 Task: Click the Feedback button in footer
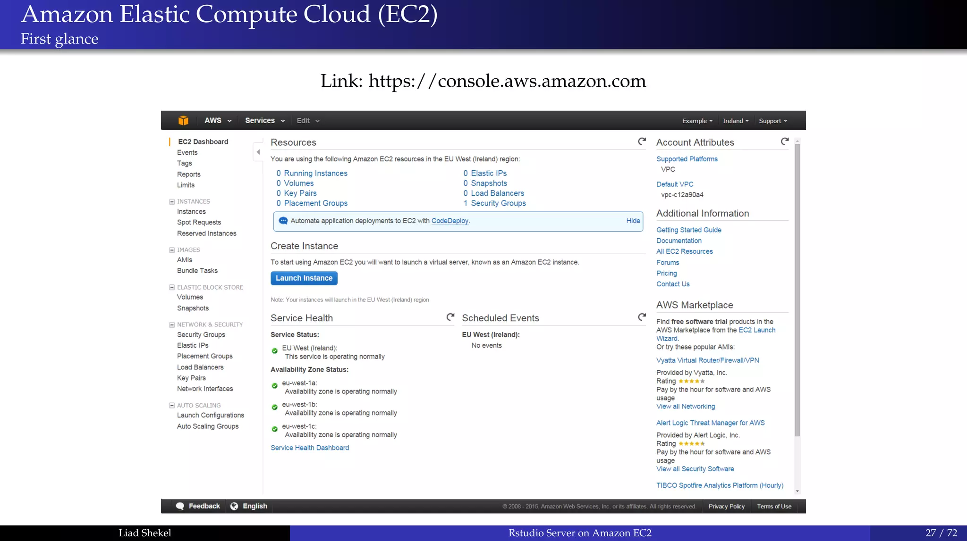pyautogui.click(x=198, y=506)
